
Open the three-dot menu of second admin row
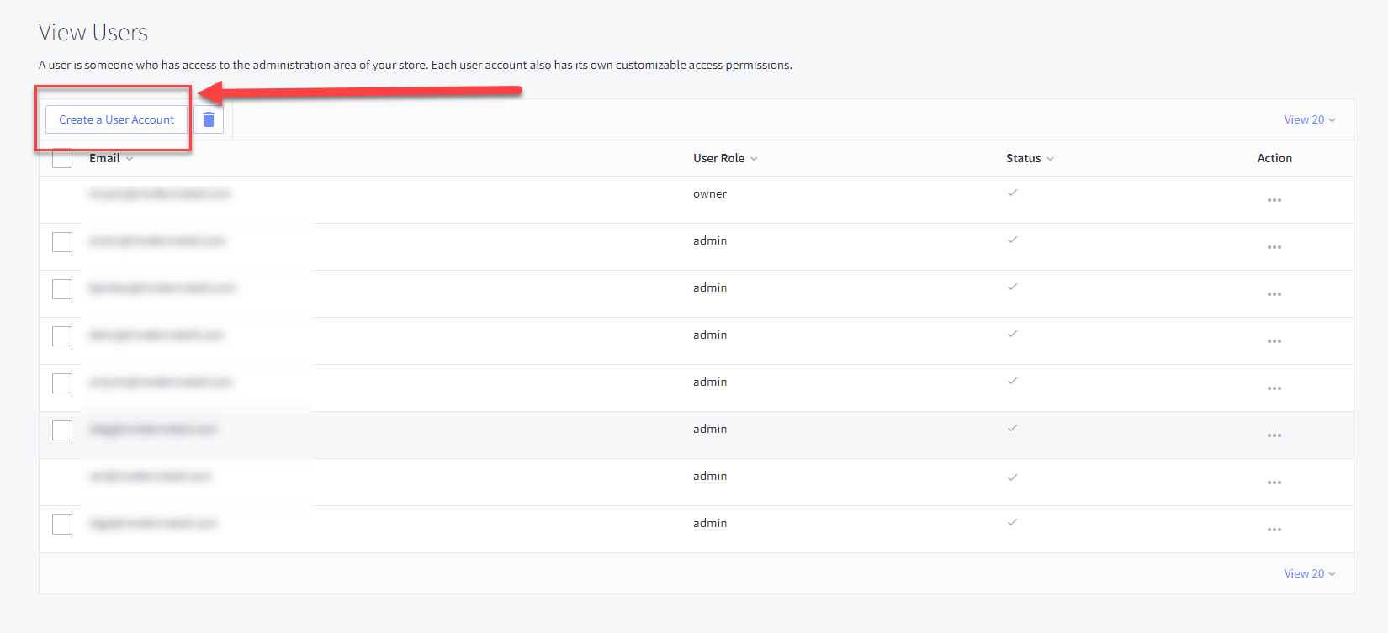click(x=1274, y=294)
